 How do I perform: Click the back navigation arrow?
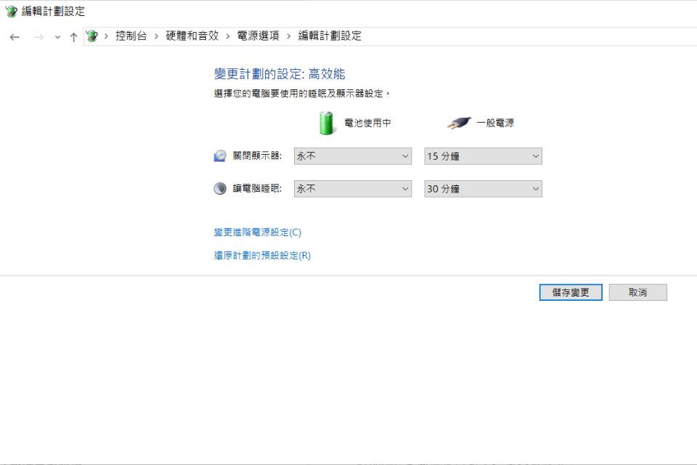tap(15, 35)
